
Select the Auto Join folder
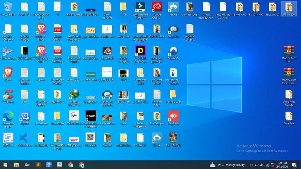tap(289, 118)
